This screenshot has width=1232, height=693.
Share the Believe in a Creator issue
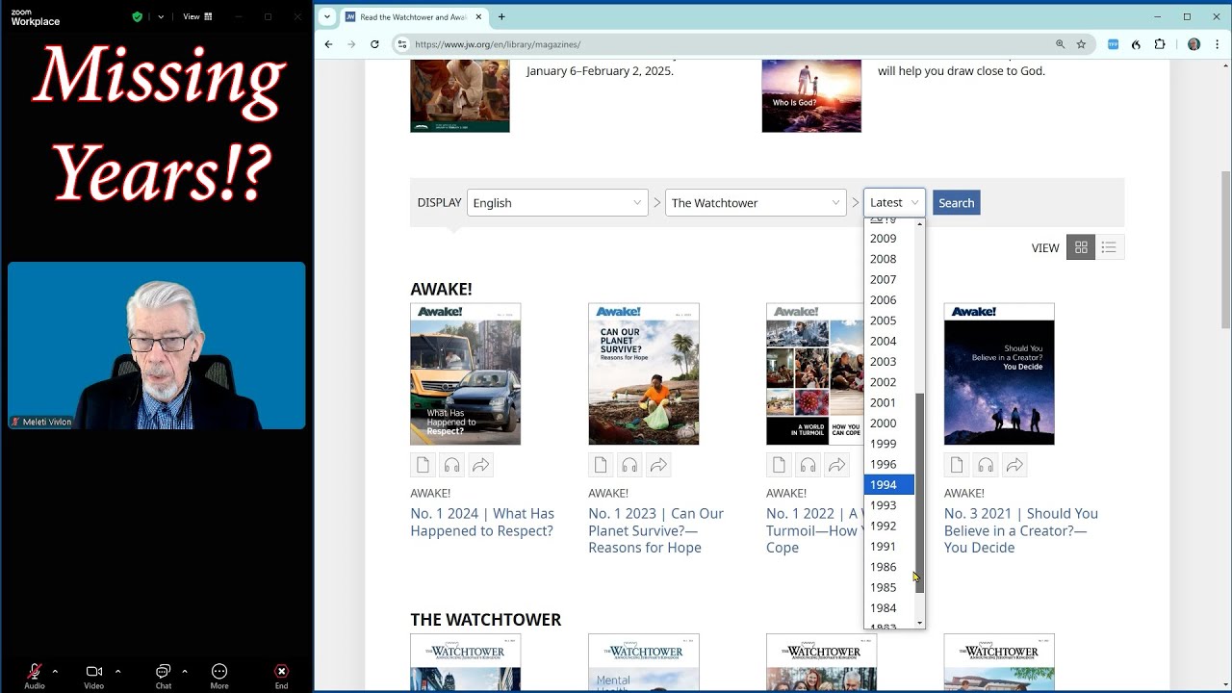1014,466
